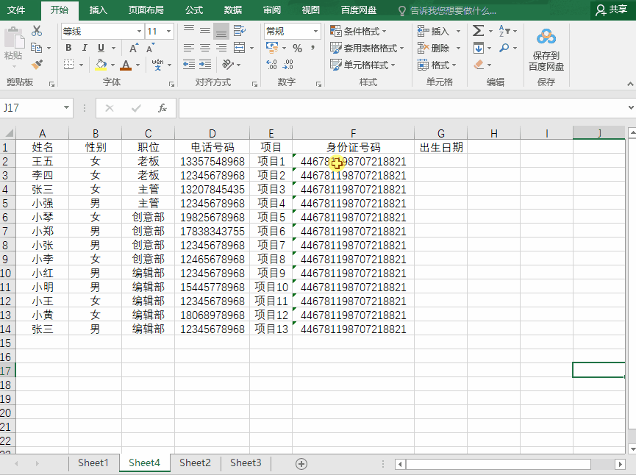Click the Insert Function fx button
Image resolution: width=636 pixels, height=475 pixels.
[162, 108]
